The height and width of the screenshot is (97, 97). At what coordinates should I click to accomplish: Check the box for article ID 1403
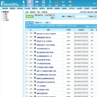click(x=27, y=55)
